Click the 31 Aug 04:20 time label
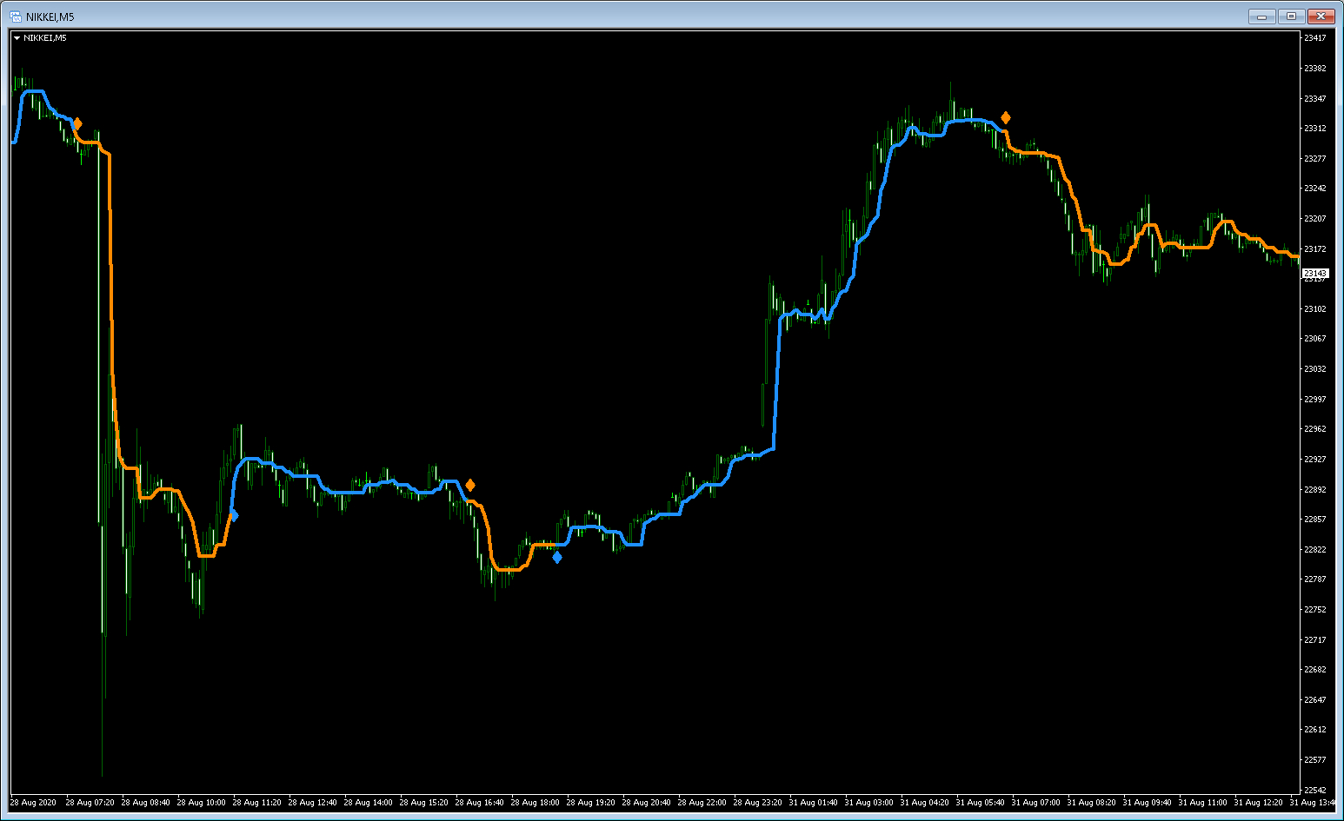Screen dimensions: 1344x821 [x=924, y=803]
